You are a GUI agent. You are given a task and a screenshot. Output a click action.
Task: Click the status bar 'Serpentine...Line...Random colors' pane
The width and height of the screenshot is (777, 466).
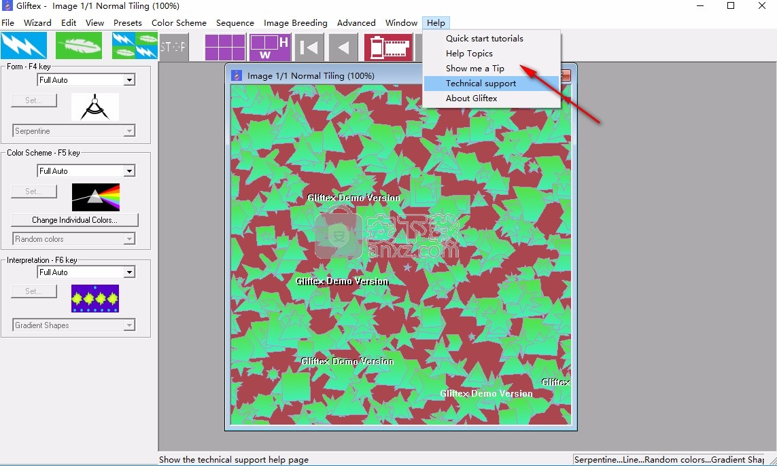coord(669,460)
